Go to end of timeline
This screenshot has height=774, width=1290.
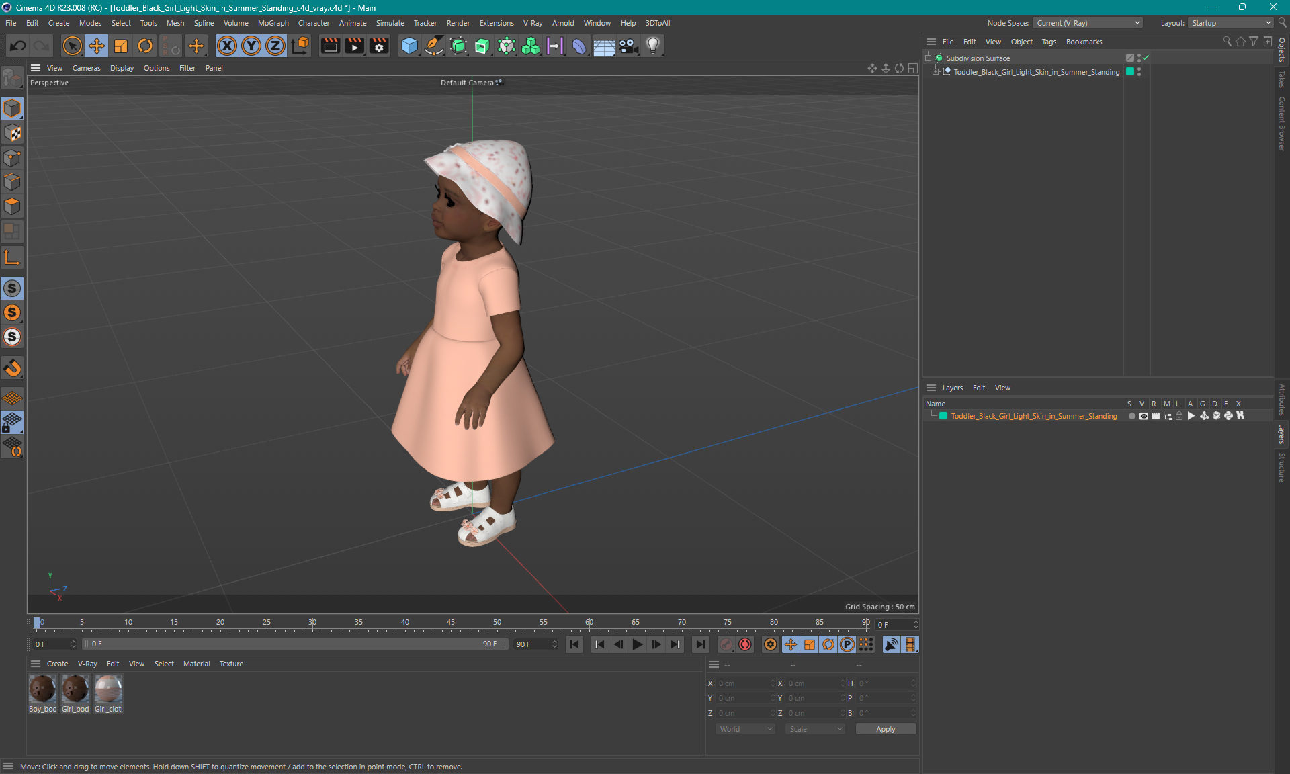(701, 644)
